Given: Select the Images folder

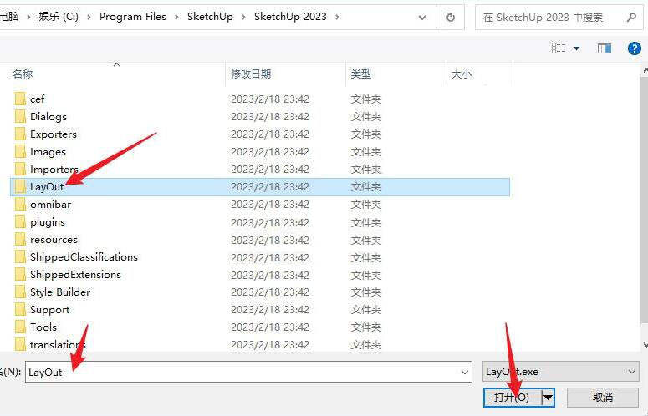Looking at the screenshot, I should 48,152.
